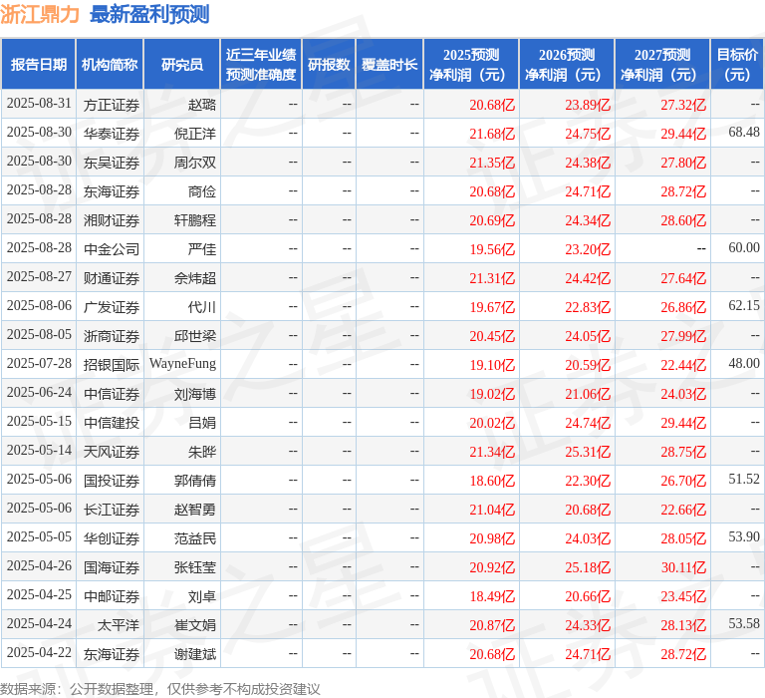Select the 国投证券 institution cell
The height and width of the screenshot is (698, 765).
[112, 481]
